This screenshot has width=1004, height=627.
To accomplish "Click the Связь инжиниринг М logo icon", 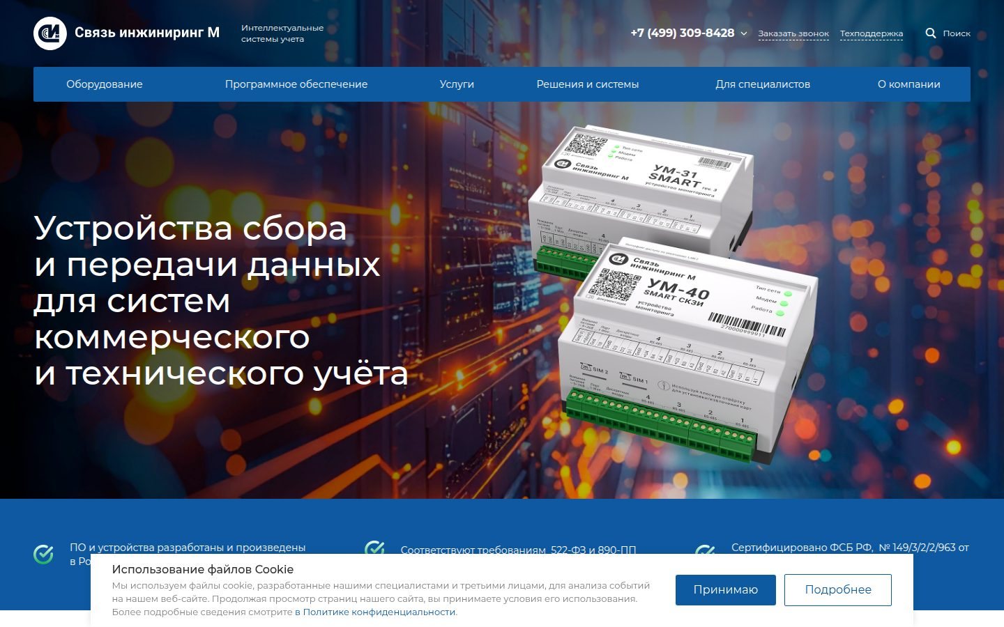I will pos(50,33).
